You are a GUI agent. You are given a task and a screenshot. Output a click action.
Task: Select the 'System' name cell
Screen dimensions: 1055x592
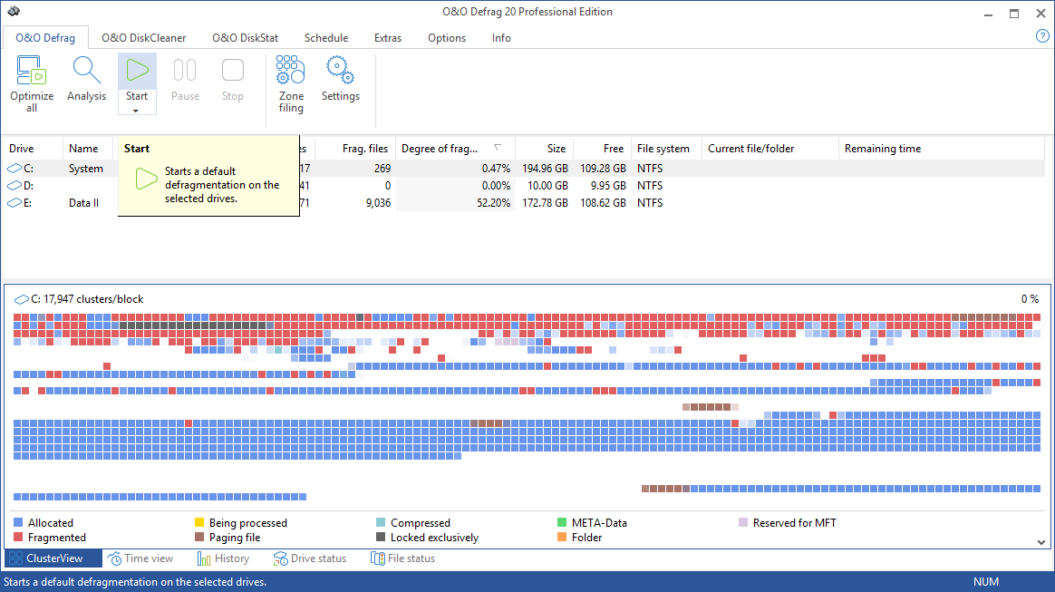[86, 169]
